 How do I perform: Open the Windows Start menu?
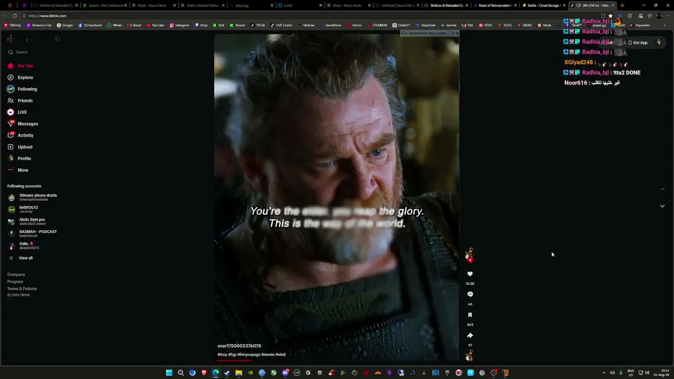tap(169, 373)
